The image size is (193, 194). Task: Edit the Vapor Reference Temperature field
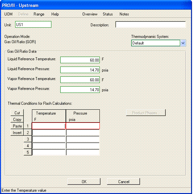[80, 80]
